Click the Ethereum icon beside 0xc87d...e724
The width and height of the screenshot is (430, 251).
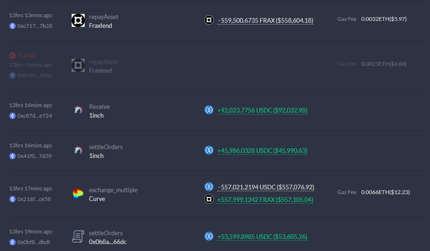tap(12, 116)
